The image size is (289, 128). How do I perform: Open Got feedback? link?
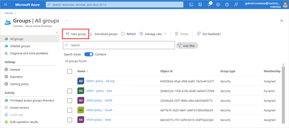[x=209, y=34]
